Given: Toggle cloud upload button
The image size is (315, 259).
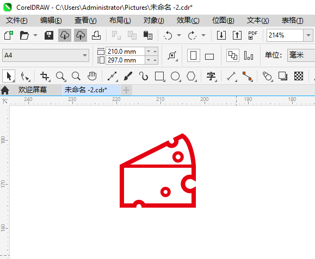Looking at the screenshot, I should tap(81, 35).
